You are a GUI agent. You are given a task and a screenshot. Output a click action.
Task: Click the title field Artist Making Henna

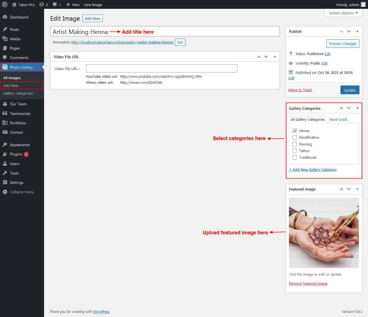pos(165,31)
